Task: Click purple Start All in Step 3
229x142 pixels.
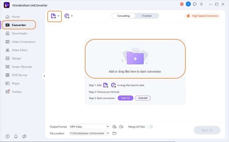Action: click(125, 98)
